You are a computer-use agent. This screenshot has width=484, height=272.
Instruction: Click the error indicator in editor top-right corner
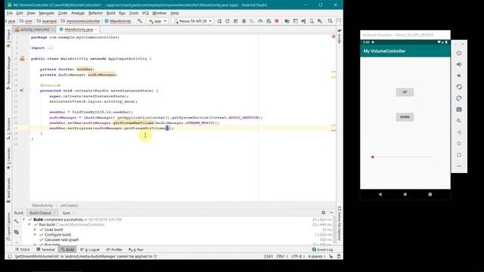coord(334,37)
